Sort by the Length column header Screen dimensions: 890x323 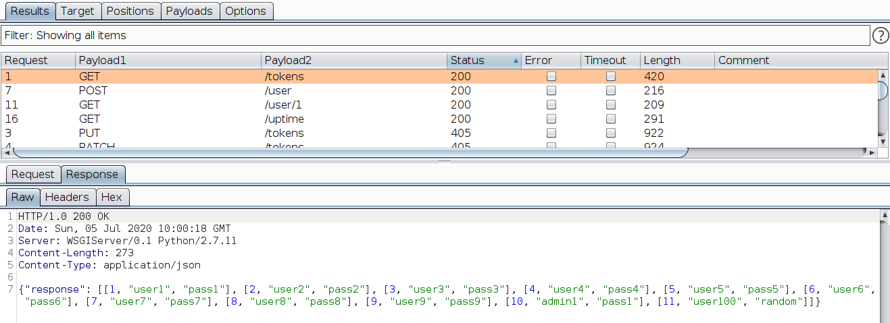677,60
